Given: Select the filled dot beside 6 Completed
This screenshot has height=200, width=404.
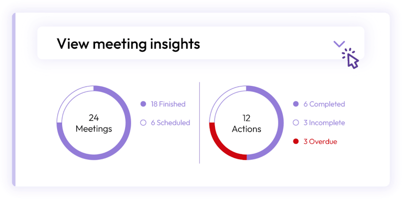Looking at the screenshot, I should (x=296, y=104).
